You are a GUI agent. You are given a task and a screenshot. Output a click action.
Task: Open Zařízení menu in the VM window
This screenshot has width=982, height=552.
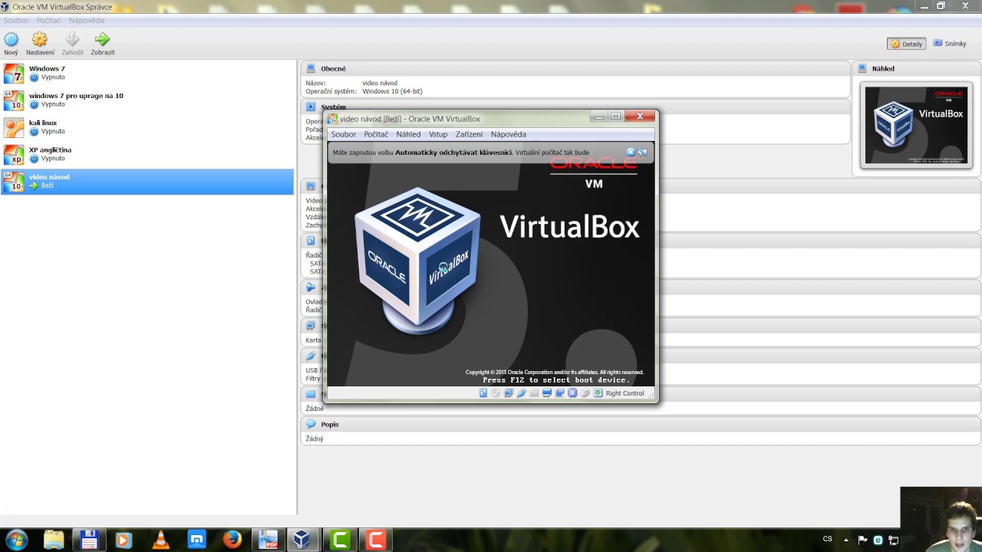[x=469, y=134]
